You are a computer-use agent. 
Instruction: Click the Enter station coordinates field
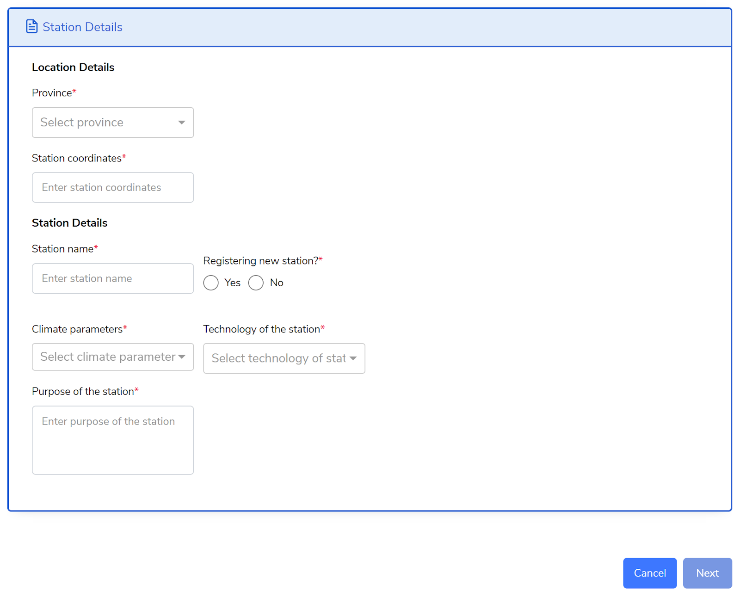(x=113, y=187)
